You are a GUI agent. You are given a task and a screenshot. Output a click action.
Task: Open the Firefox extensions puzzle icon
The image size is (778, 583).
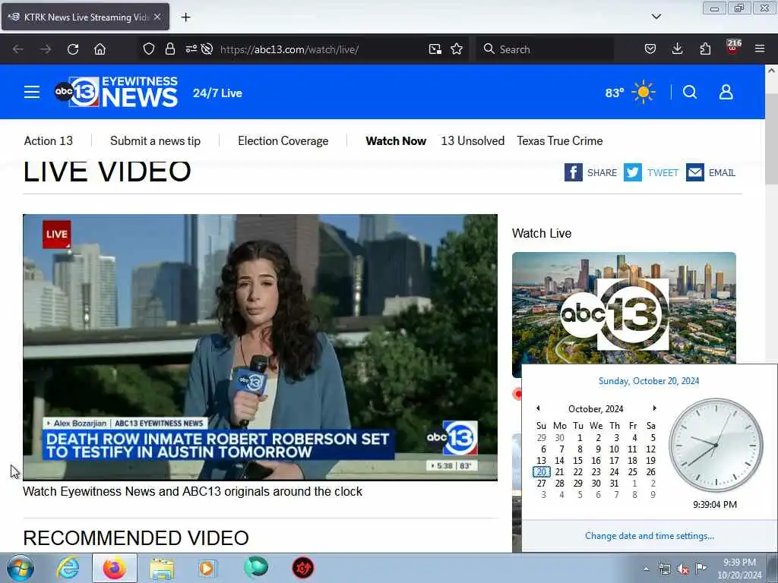pyautogui.click(x=705, y=49)
